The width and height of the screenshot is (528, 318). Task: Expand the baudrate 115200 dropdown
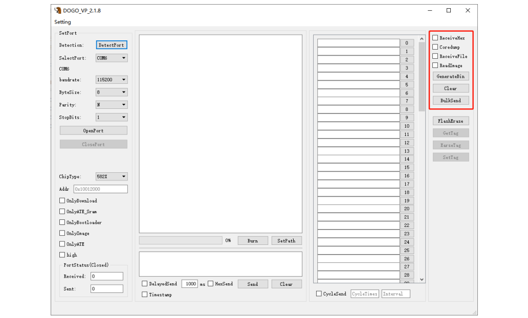tap(112, 80)
